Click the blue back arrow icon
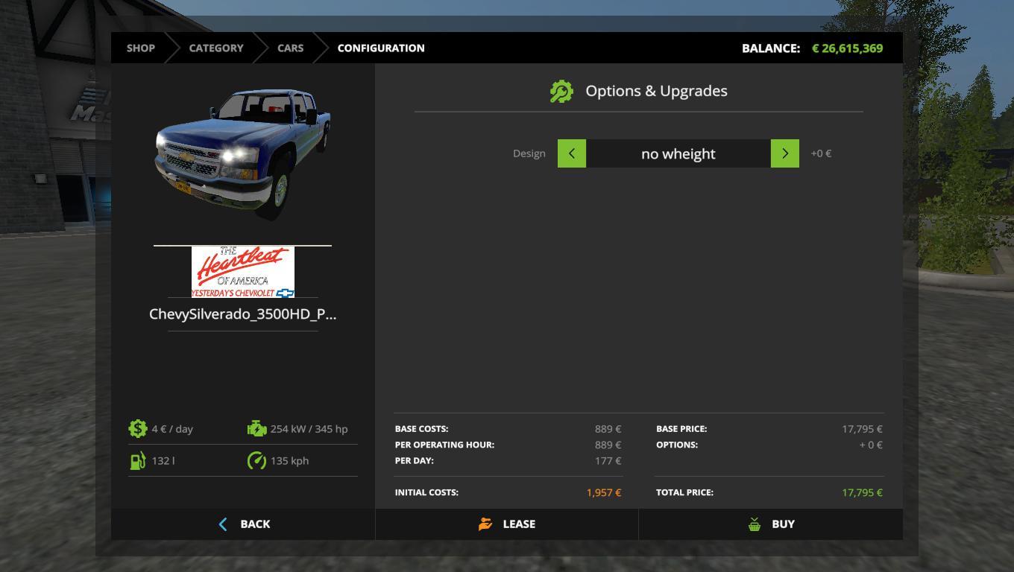Screen dimensions: 1014x572 (x=223, y=524)
